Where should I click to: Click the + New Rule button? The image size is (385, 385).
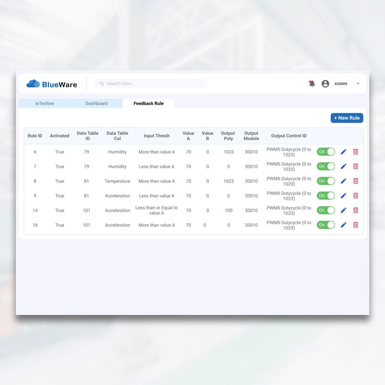[x=346, y=118]
